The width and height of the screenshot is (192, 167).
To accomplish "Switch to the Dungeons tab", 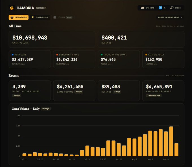I will tap(19, 18).
